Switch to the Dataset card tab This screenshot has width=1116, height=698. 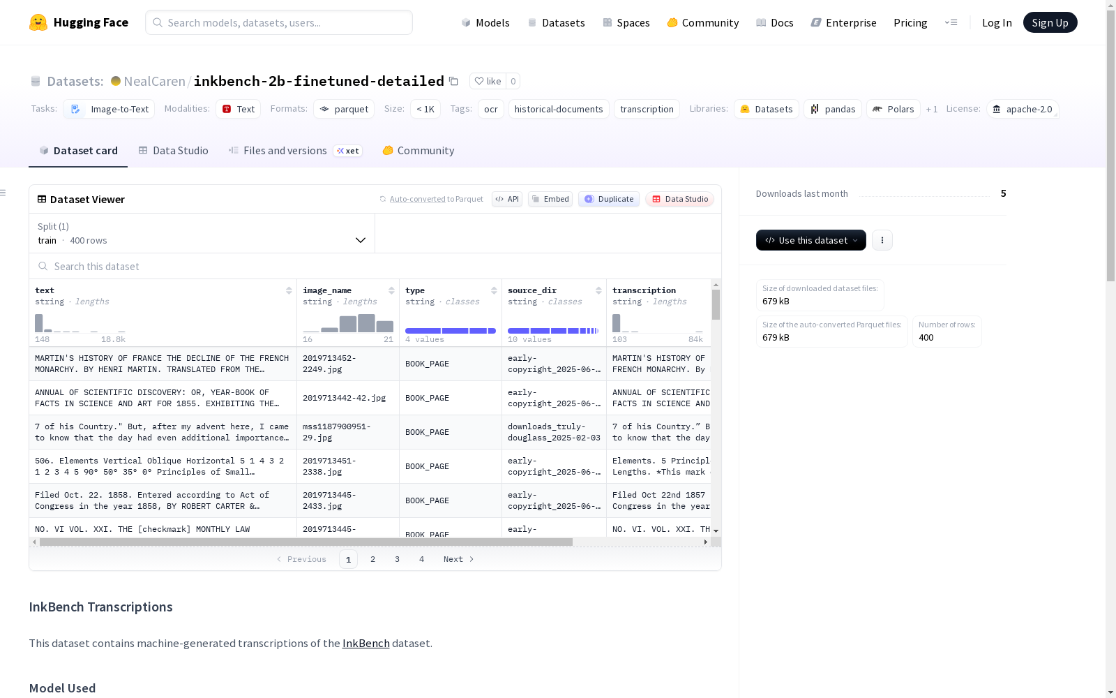[x=78, y=151]
